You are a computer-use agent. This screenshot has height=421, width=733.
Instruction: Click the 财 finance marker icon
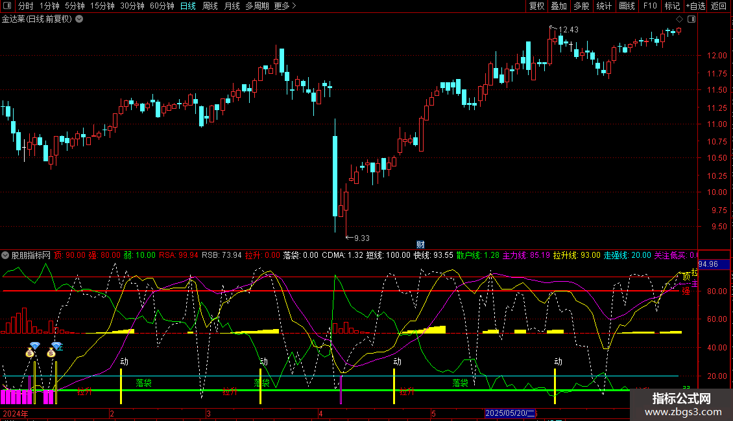coord(420,245)
